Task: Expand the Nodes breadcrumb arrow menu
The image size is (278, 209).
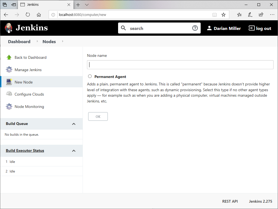Action: coord(63,41)
